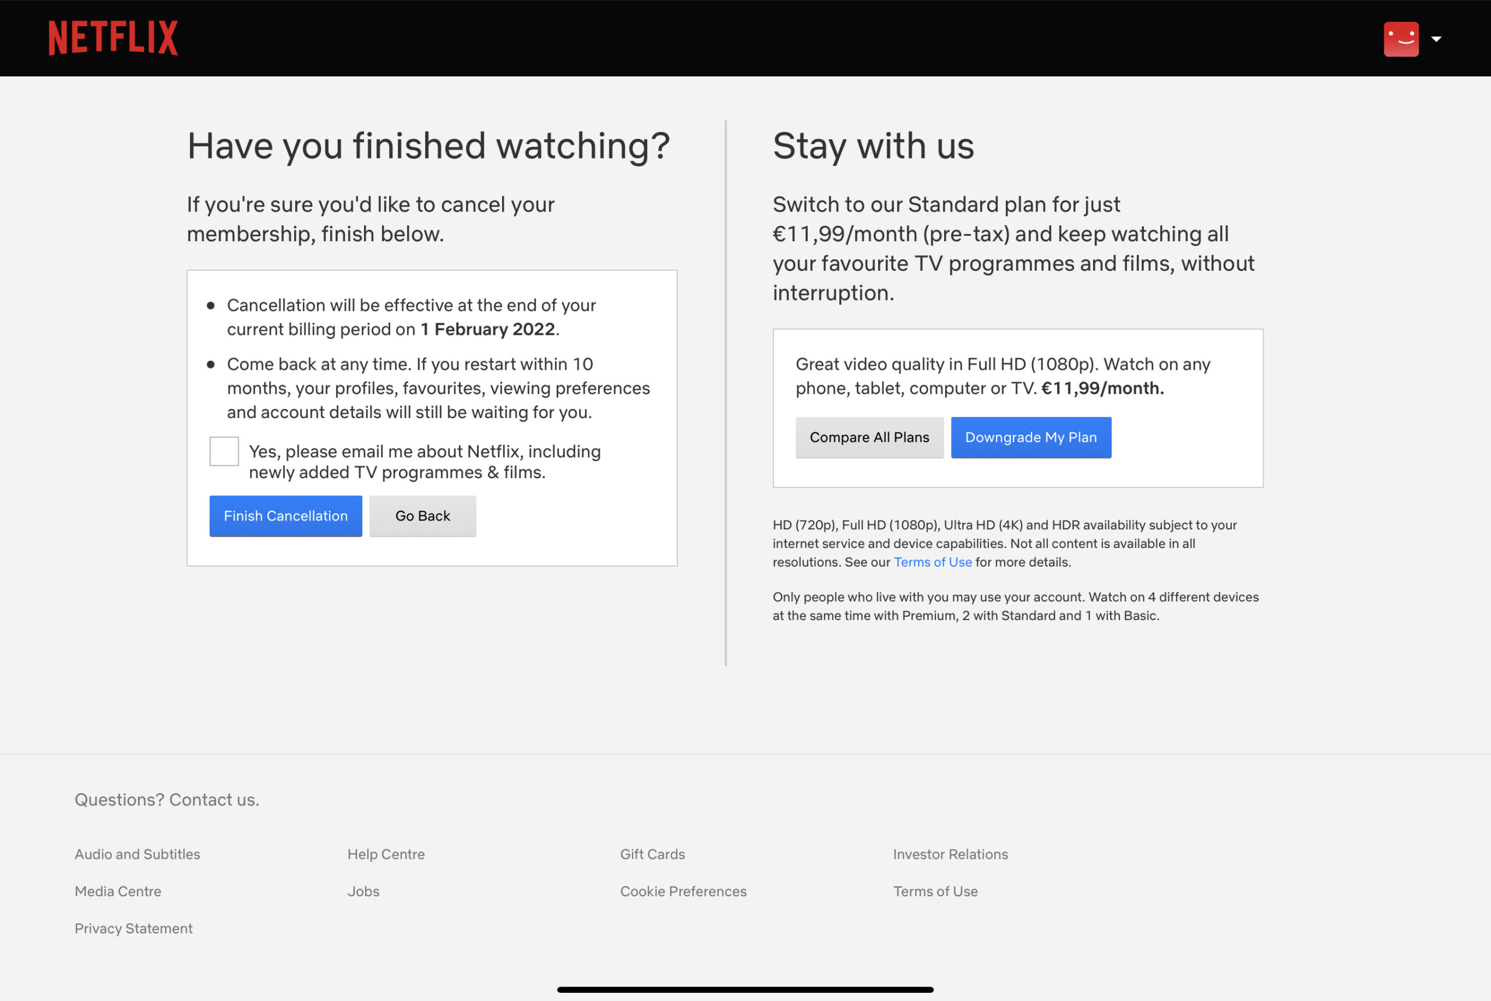The height and width of the screenshot is (1001, 1491).
Task: Tick the email me about Netflix checkbox
Action: [x=224, y=451]
